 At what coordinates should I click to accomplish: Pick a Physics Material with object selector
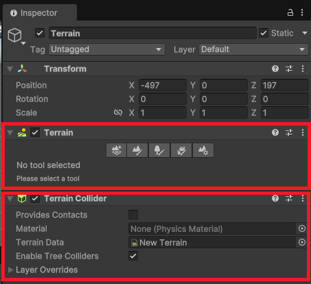[x=302, y=228]
